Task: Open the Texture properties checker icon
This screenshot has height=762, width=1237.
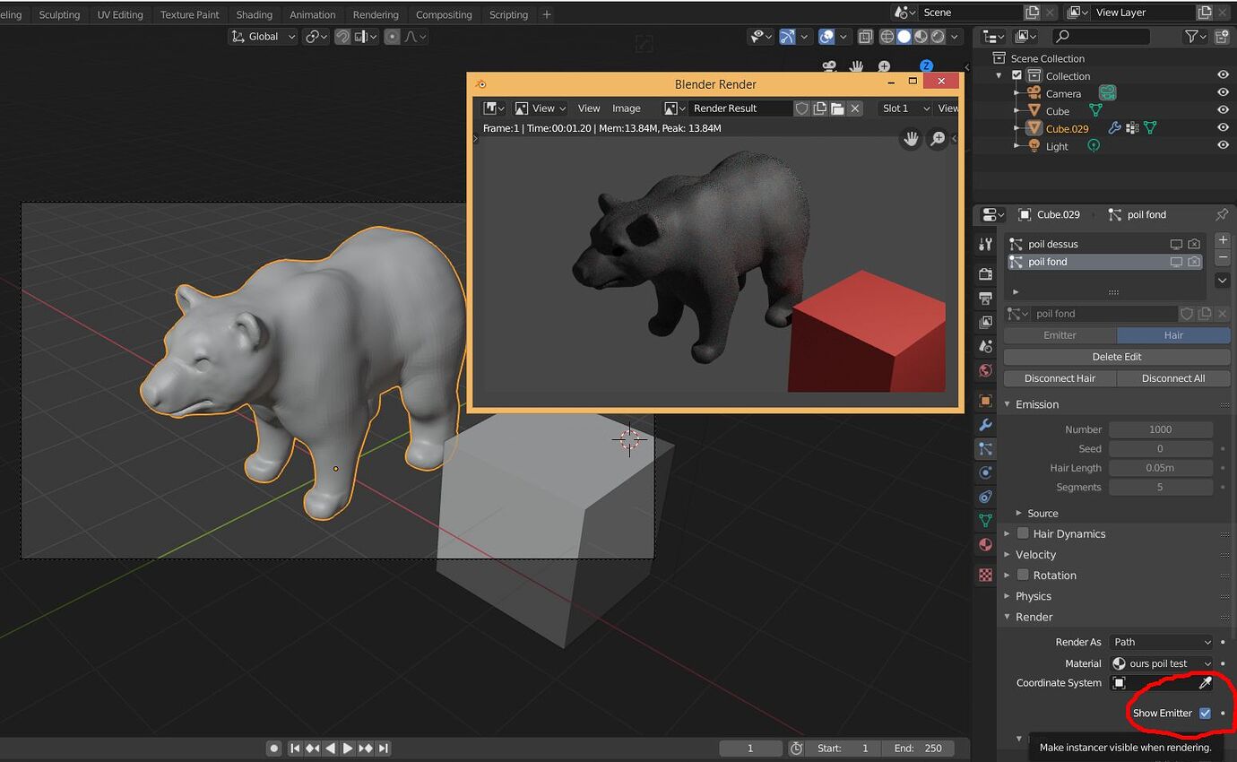Action: tap(985, 575)
